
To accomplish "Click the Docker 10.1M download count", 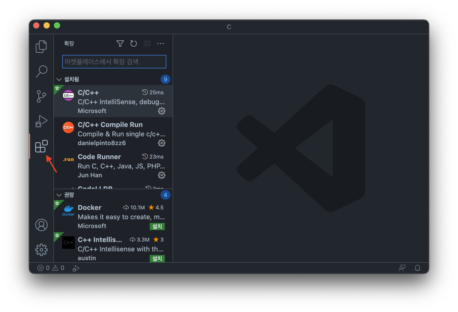I will pyautogui.click(x=134, y=207).
